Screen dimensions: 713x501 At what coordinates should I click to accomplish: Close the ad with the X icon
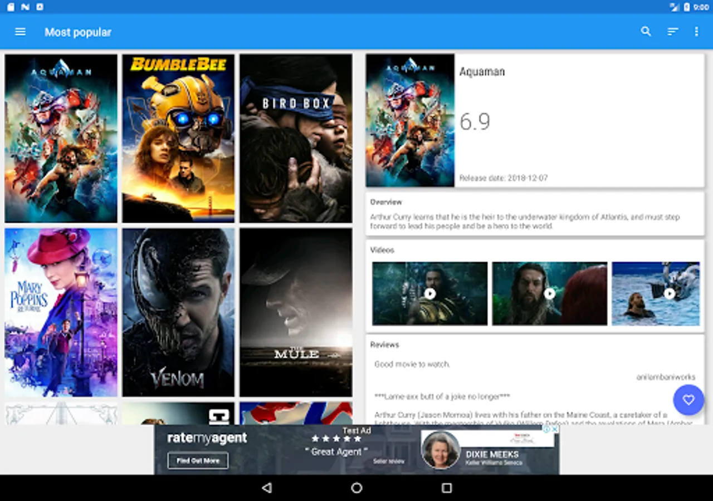(x=555, y=429)
